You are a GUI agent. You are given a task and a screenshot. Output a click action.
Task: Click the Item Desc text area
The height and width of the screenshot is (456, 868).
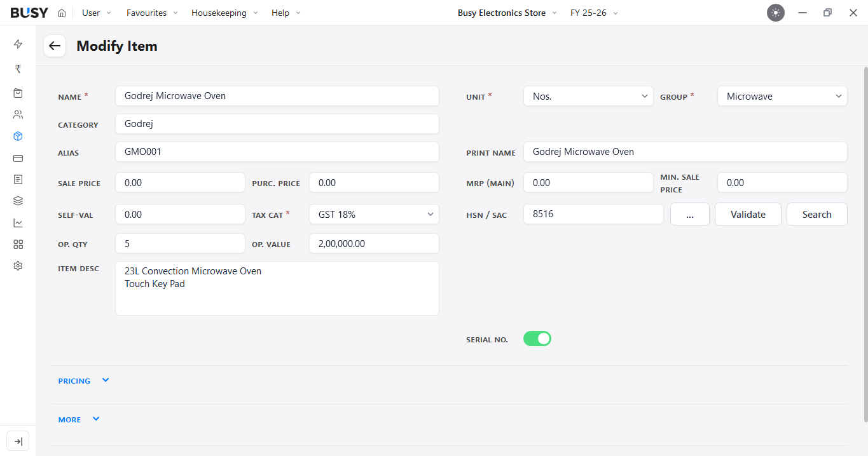[x=277, y=288]
